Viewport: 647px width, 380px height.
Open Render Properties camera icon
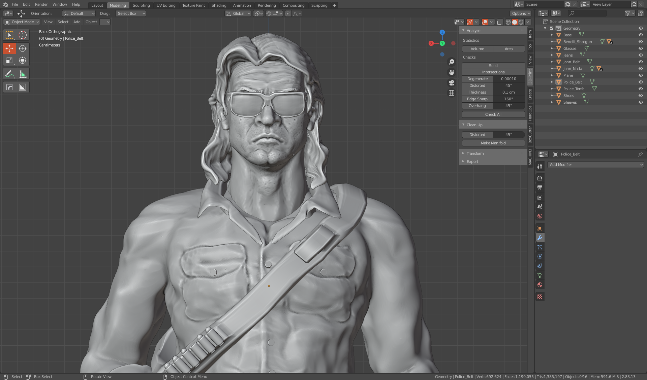(540, 178)
